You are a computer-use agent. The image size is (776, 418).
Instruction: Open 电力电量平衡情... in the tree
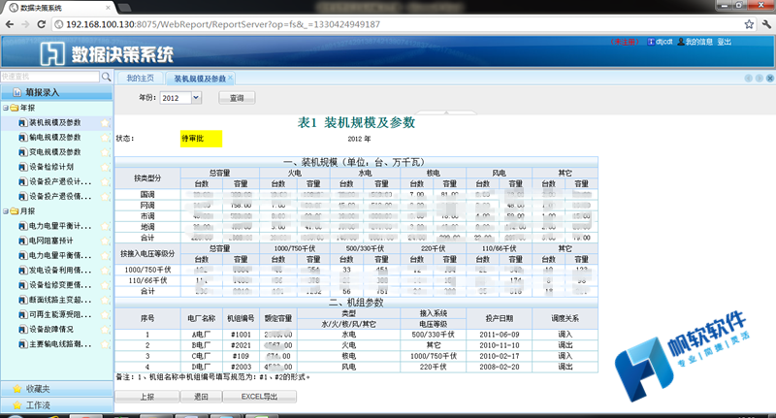point(60,256)
